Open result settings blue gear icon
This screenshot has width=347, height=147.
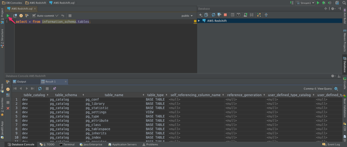click(336, 89)
